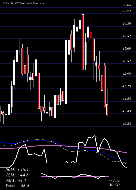Click the 45.13 price axis label

(127, 86)
